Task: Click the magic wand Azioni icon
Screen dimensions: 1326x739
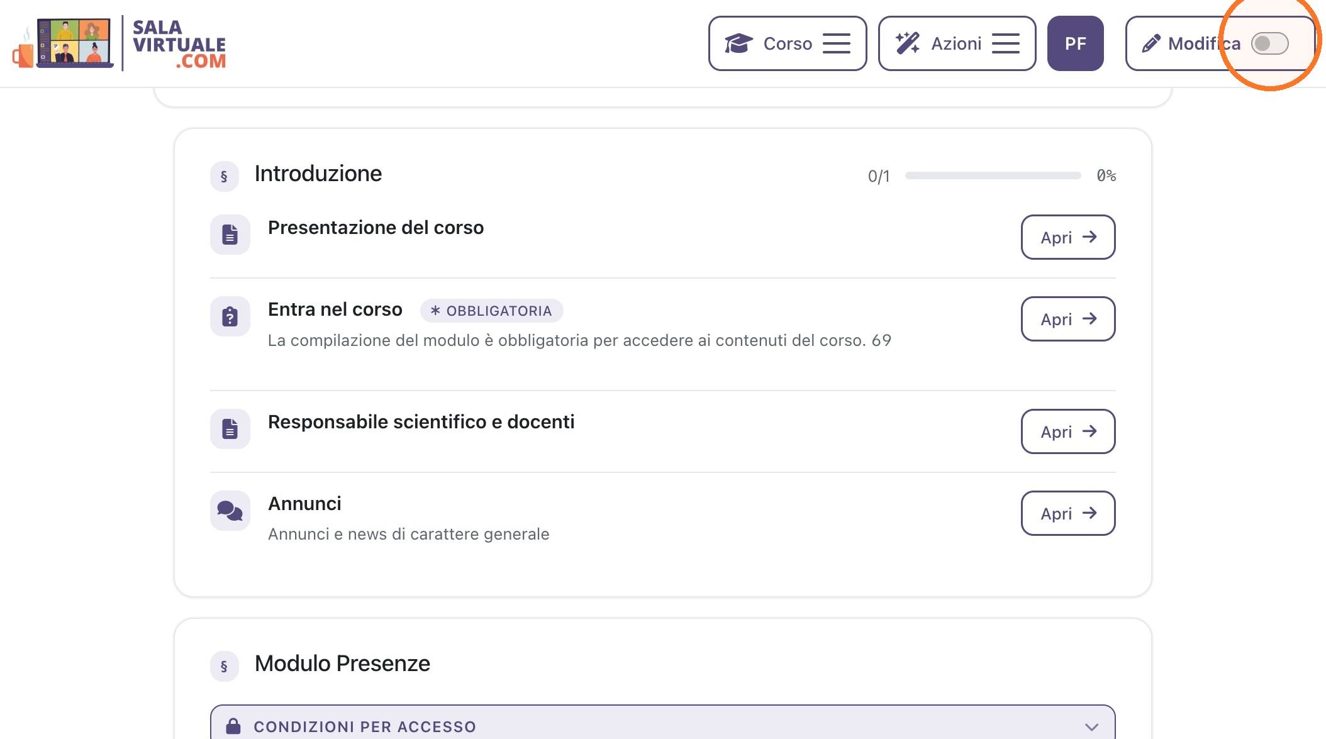Action: 908,43
